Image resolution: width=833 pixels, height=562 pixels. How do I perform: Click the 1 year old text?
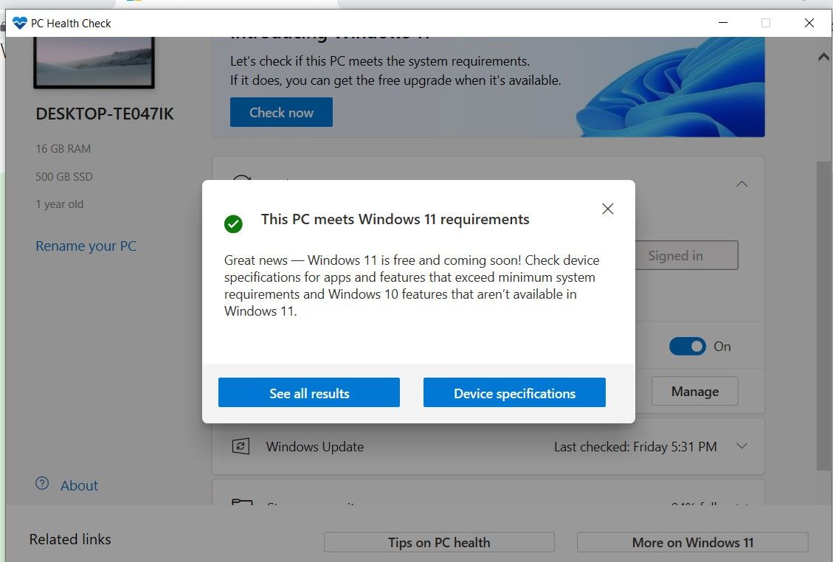[x=60, y=204]
